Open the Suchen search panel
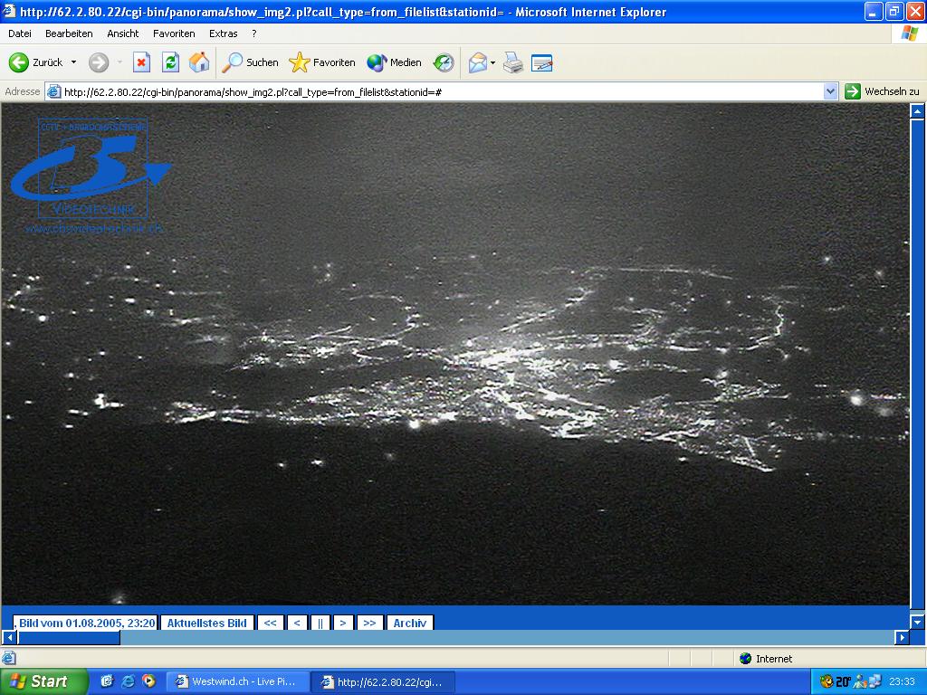The height and width of the screenshot is (695, 927). point(251,62)
